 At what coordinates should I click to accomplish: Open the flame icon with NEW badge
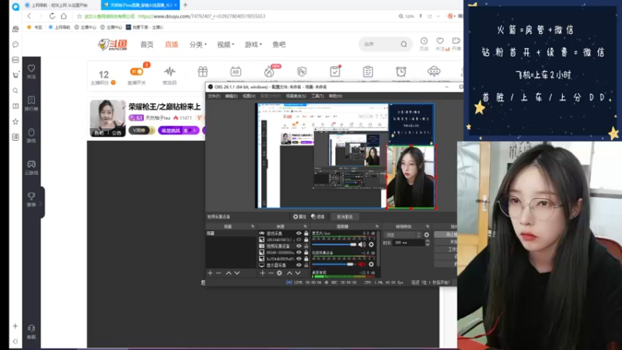pyautogui.click(x=269, y=72)
